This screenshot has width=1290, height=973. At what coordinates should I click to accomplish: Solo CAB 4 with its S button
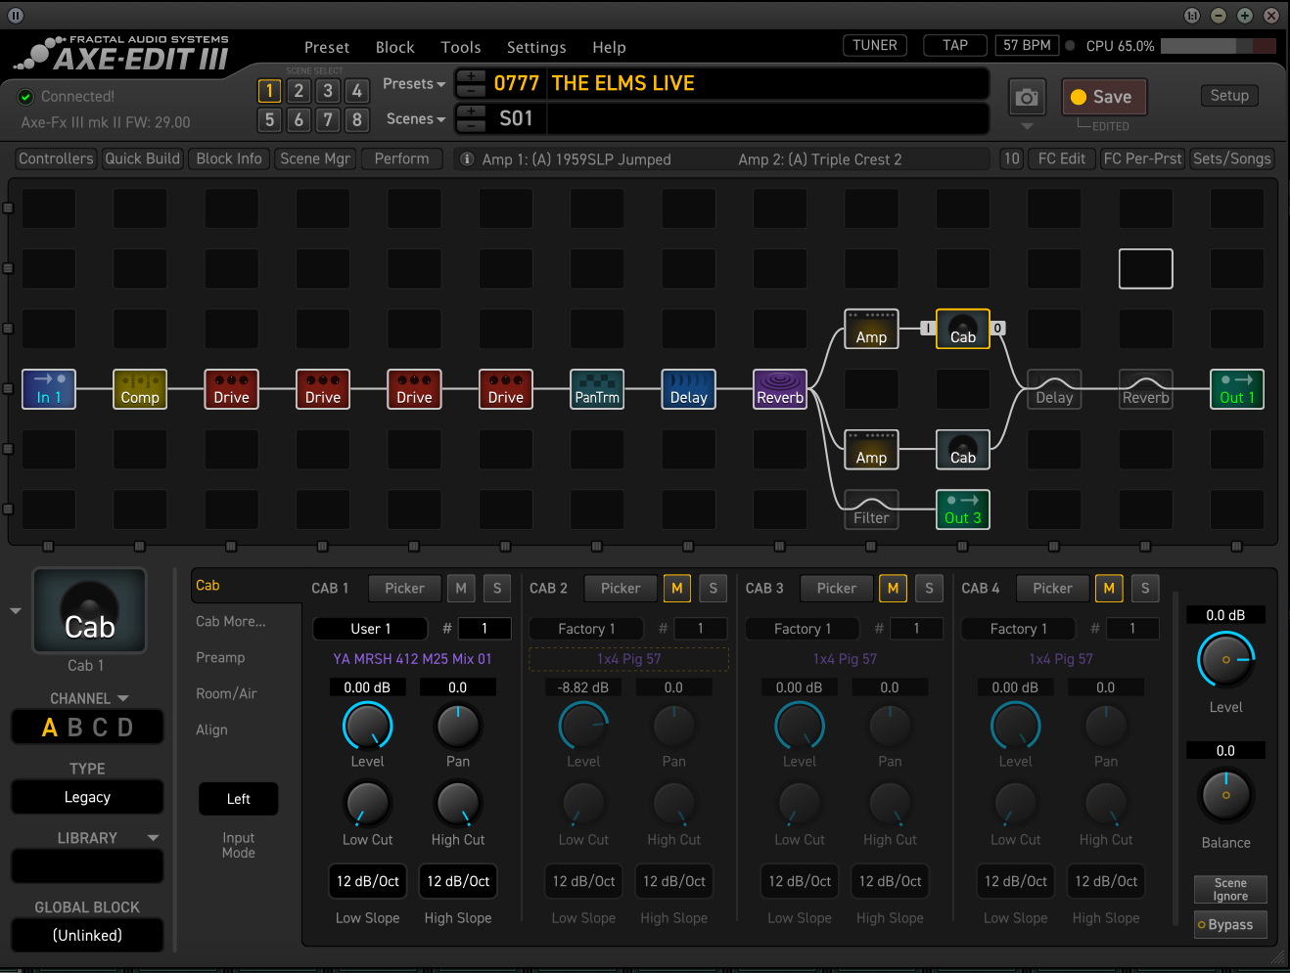coord(1145,588)
